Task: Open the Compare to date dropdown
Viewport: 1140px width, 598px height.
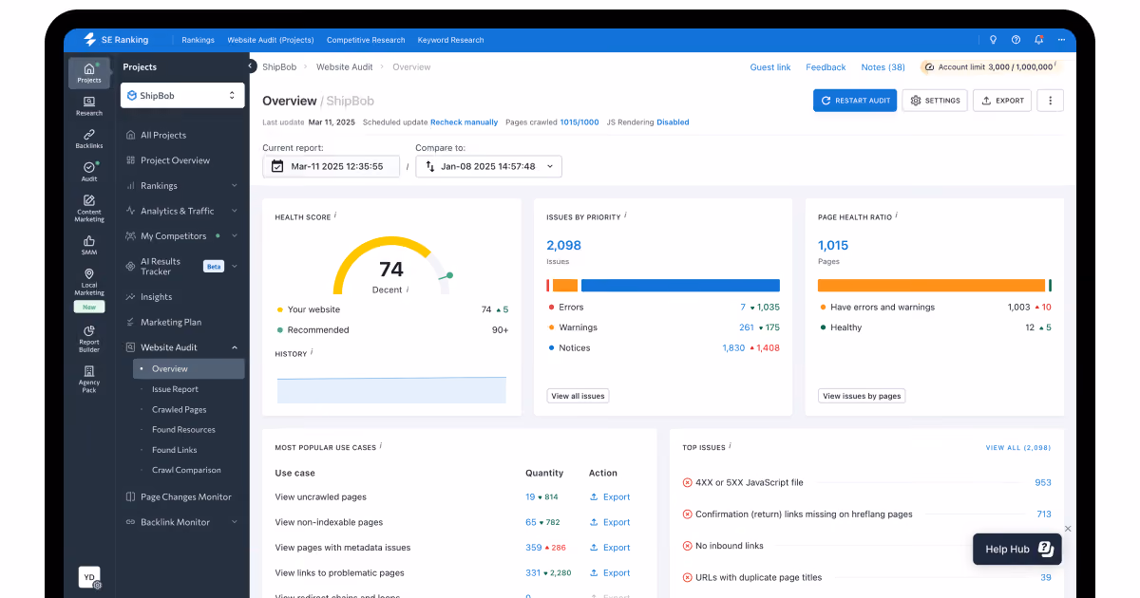Action: click(x=488, y=166)
